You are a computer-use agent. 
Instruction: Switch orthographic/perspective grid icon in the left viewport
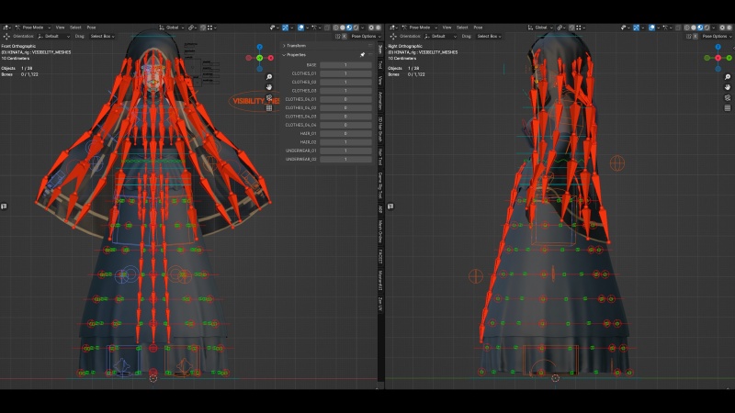pyautogui.click(x=268, y=107)
